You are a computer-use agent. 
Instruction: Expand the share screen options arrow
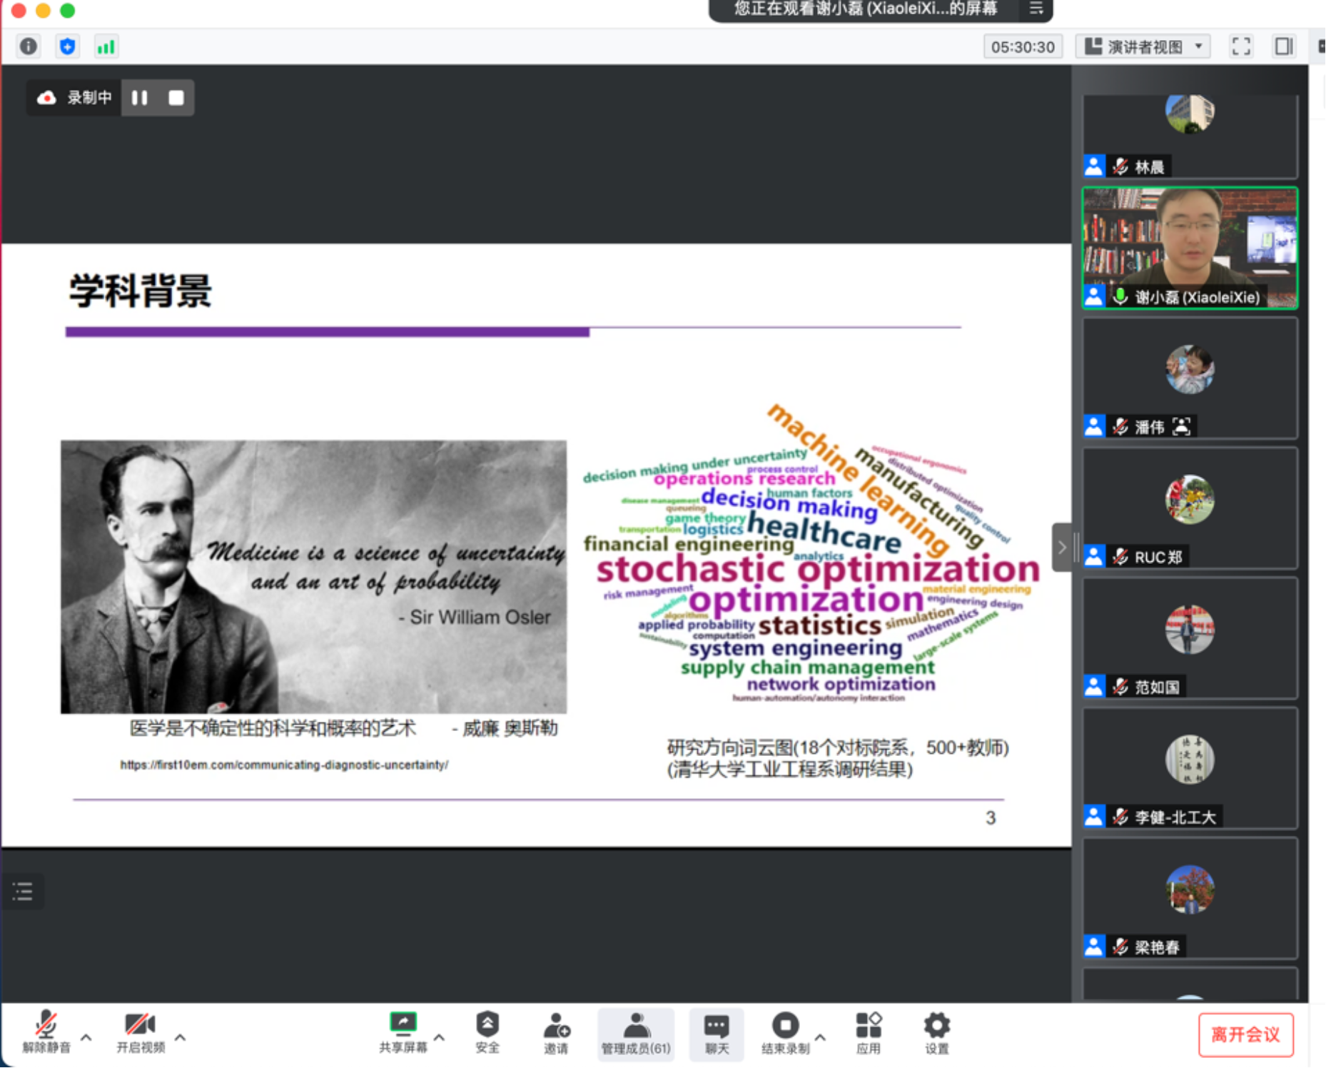pyautogui.click(x=440, y=1037)
